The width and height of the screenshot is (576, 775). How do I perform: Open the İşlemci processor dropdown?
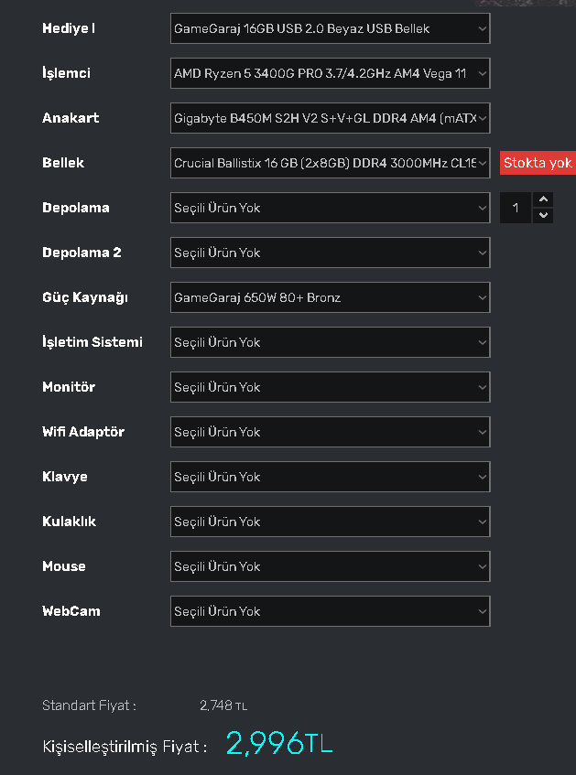[330, 73]
